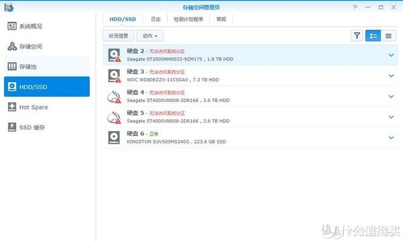403x242 pixels.
Task: Open help question mark button
Action: coord(355,7)
